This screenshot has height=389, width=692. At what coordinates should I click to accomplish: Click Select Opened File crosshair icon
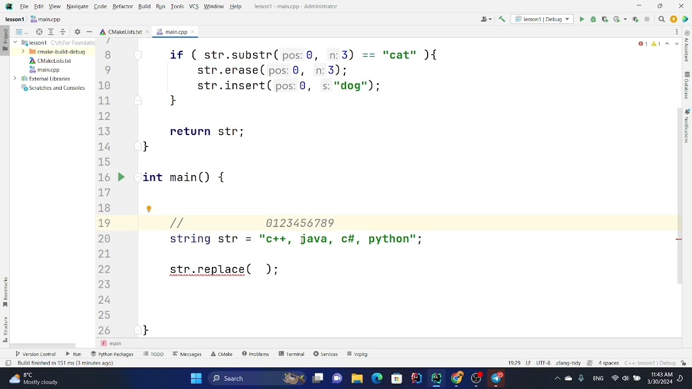pyautogui.click(x=39, y=32)
